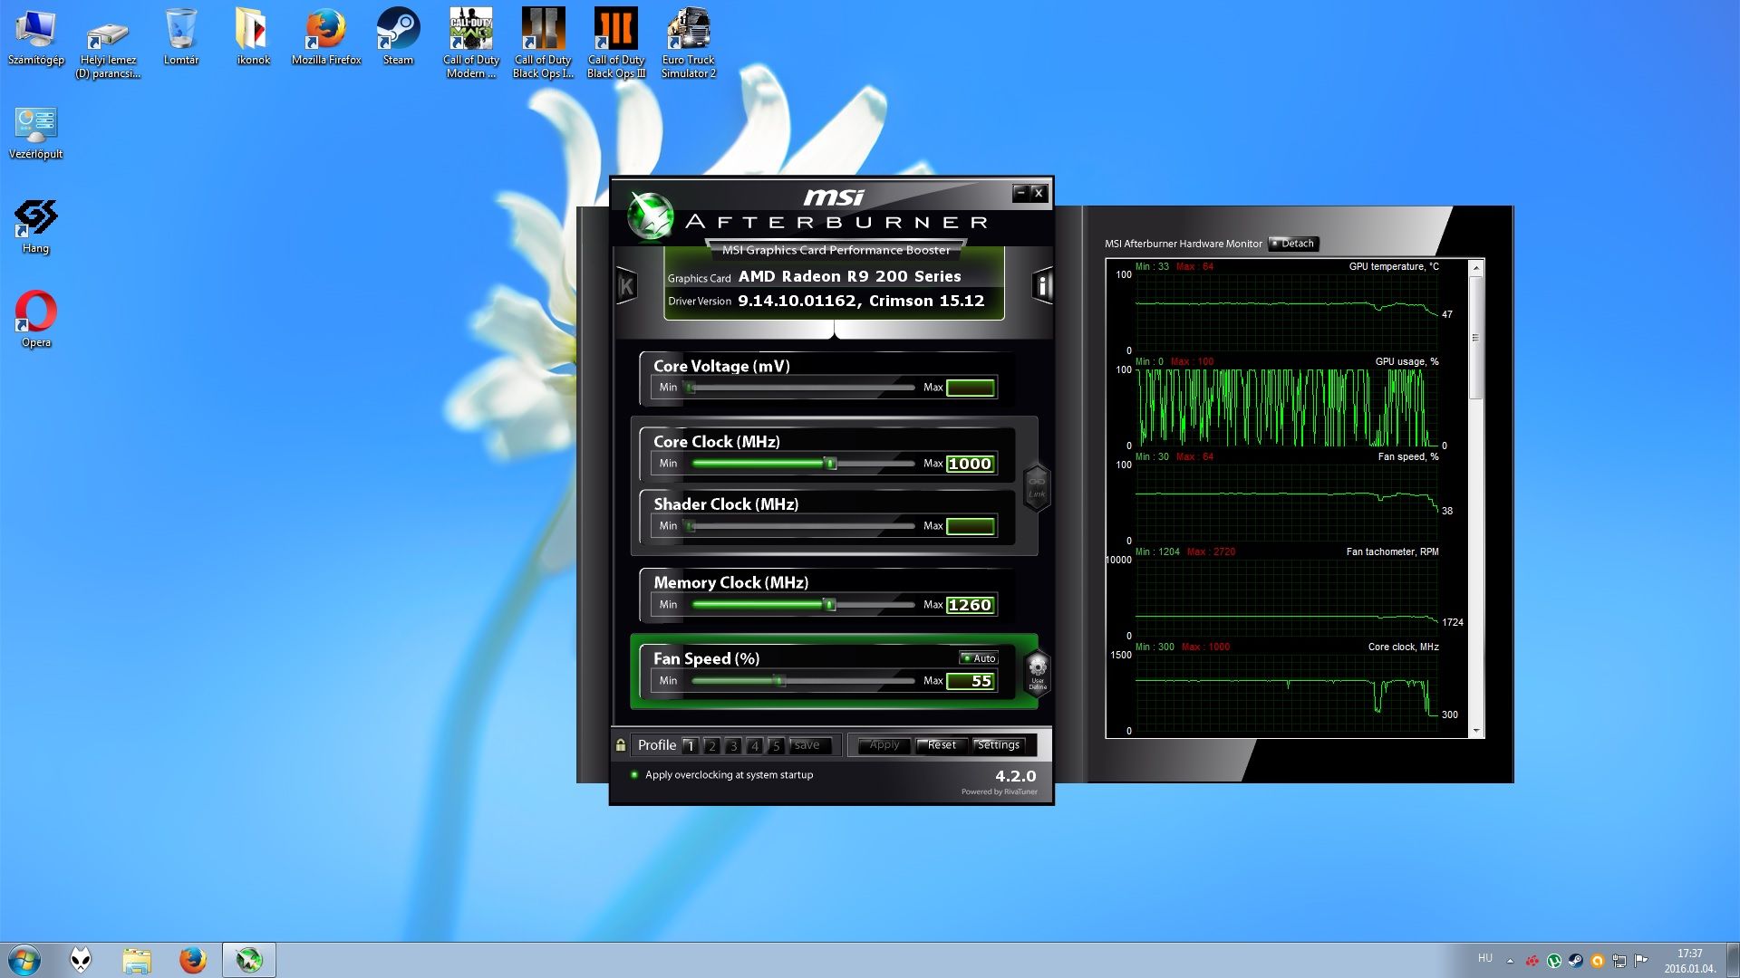Select profile slot 4
The height and width of the screenshot is (978, 1740).
(755, 746)
